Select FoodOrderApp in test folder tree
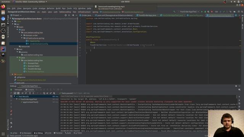Screen dimensions: 244x137 coord(34,69)
